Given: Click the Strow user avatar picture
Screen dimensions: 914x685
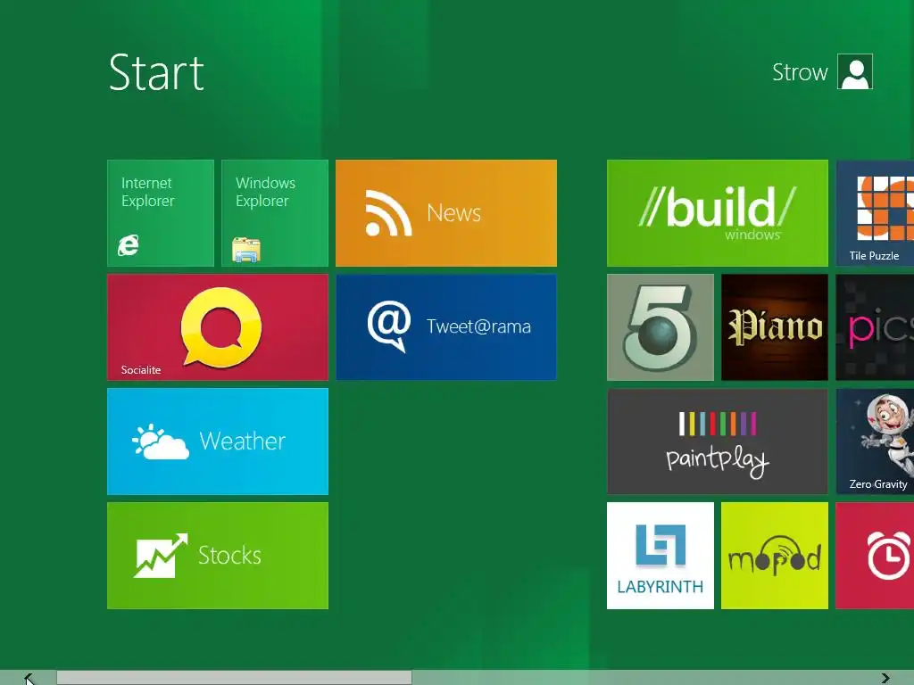Looking at the screenshot, I should click(854, 71).
